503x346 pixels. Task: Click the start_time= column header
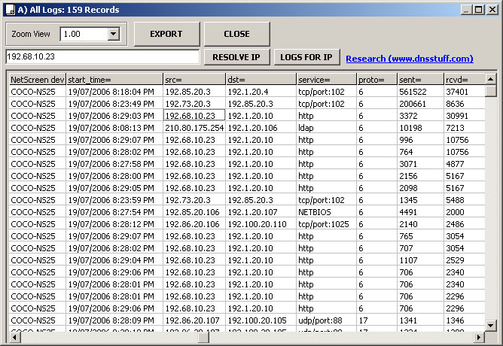[114, 80]
